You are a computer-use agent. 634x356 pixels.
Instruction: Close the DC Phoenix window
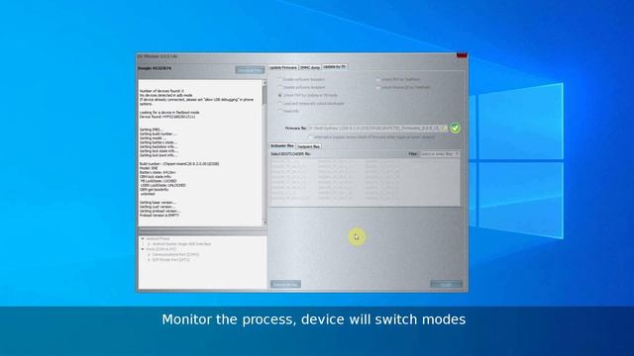[462, 55]
